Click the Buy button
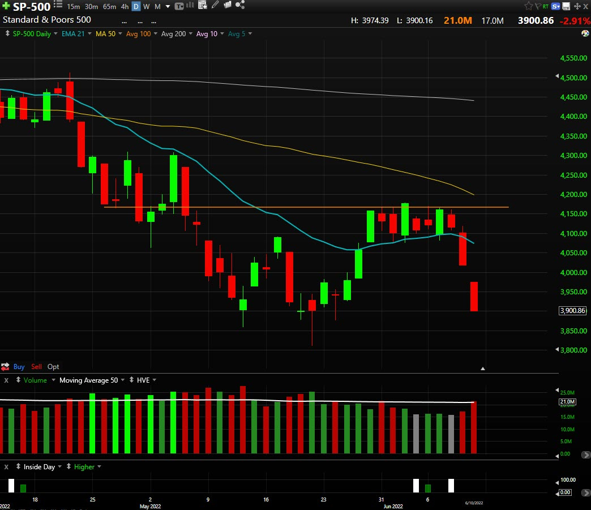Image resolution: width=591 pixels, height=510 pixels. click(19, 367)
